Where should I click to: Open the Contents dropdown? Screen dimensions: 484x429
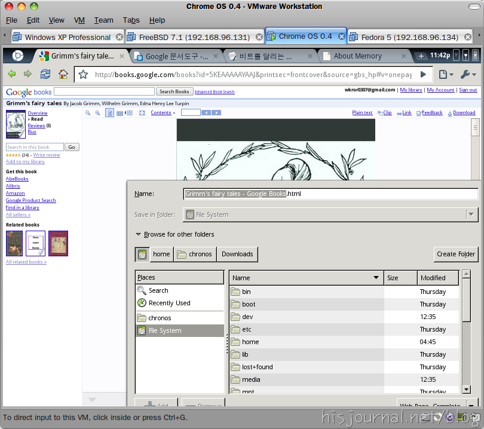click(x=163, y=113)
